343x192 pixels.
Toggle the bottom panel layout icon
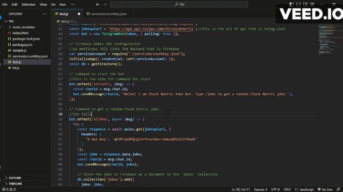[299, 4]
